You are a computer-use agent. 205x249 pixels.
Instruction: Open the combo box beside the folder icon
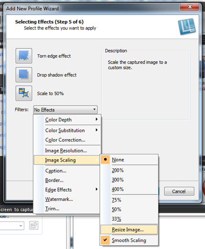(12, 226)
